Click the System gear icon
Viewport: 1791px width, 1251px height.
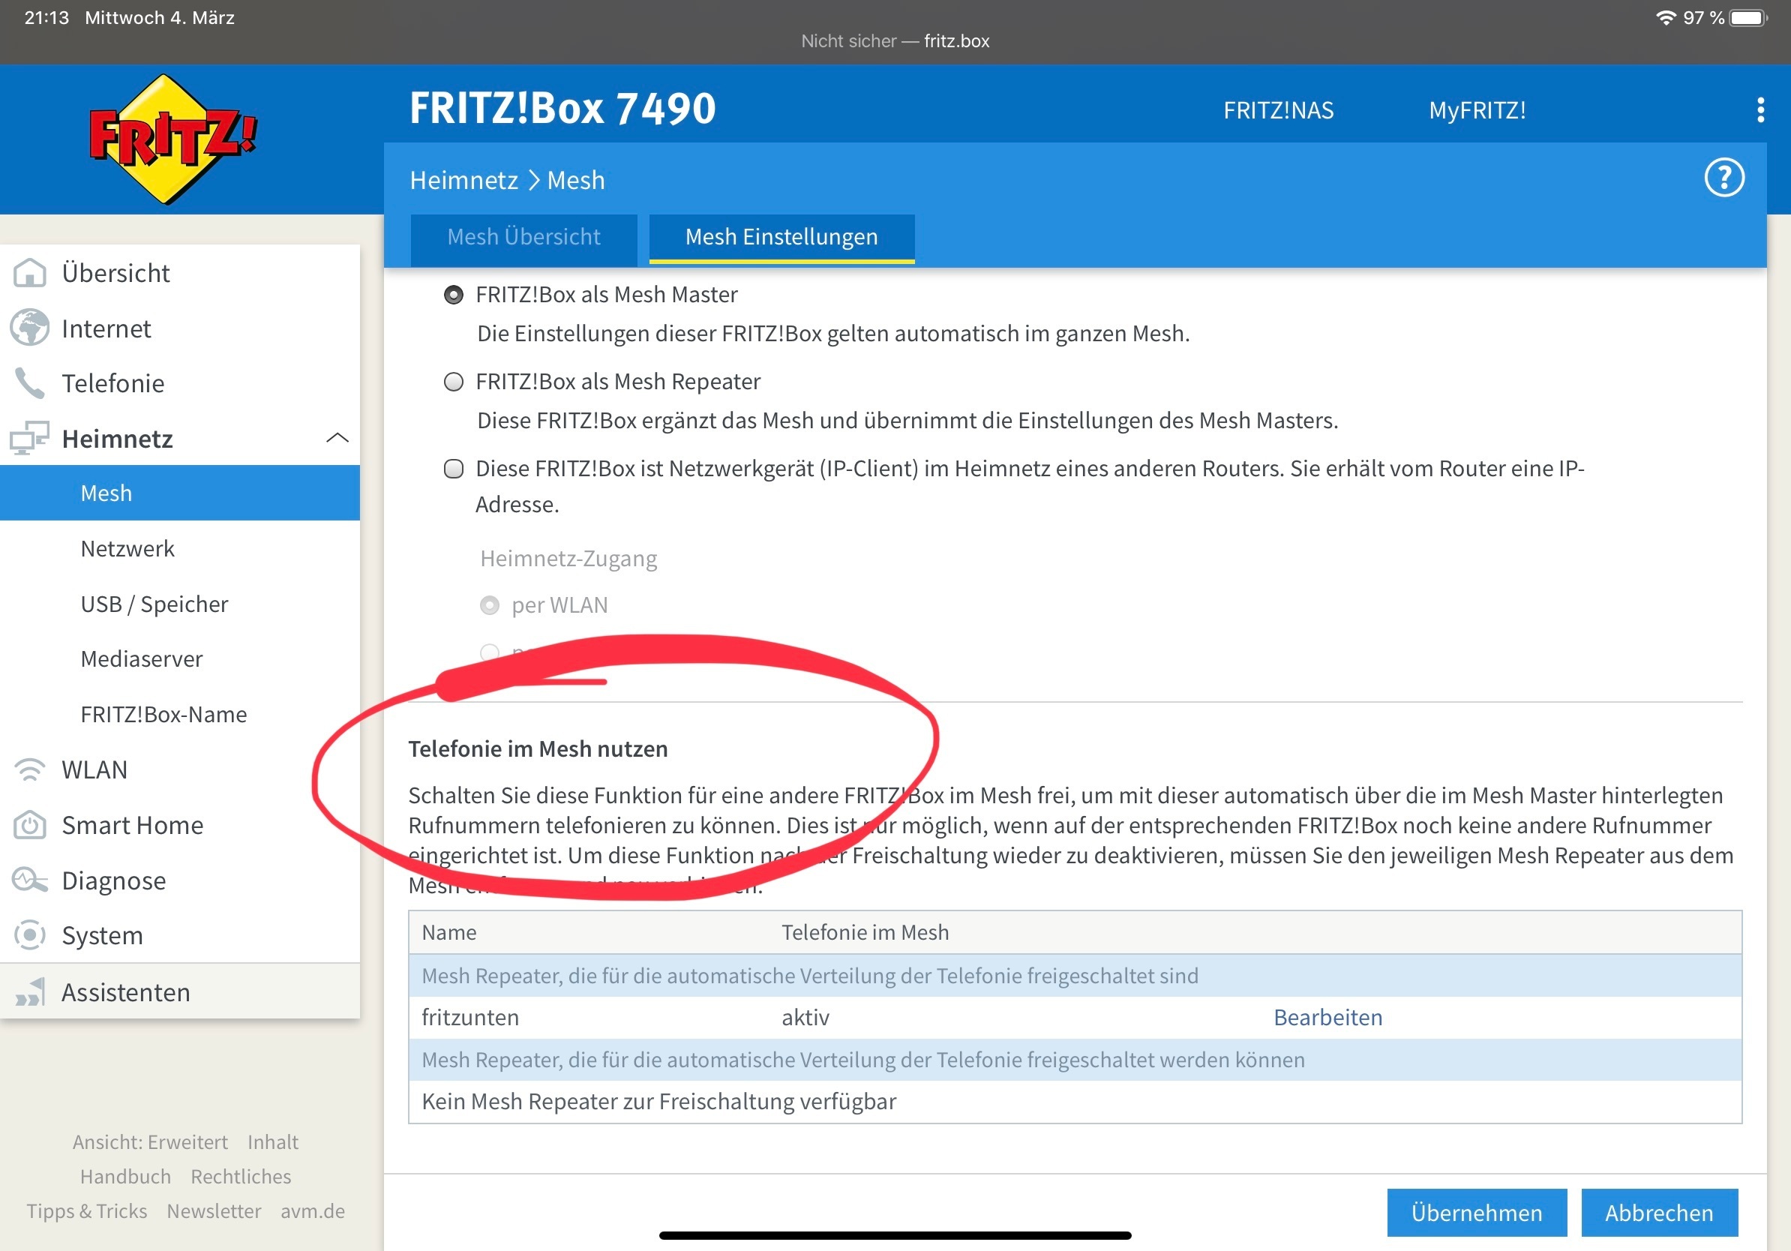[30, 935]
